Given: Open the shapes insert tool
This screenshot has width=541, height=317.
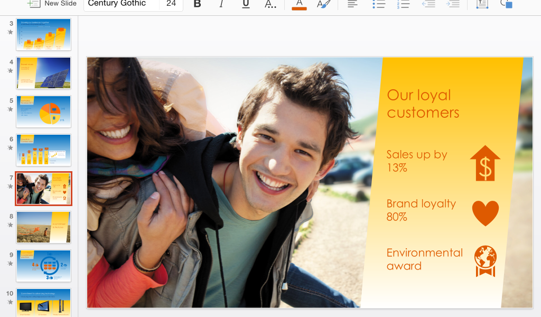Looking at the screenshot, I should click(x=506, y=4).
